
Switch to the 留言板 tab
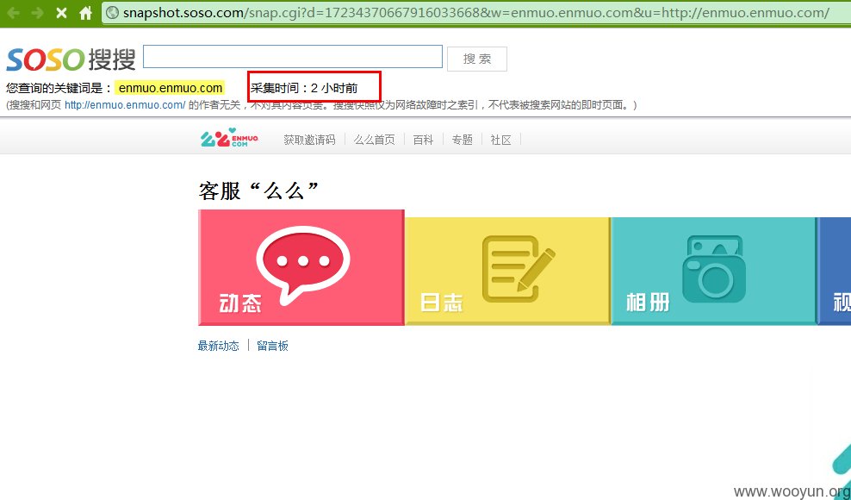pos(272,346)
